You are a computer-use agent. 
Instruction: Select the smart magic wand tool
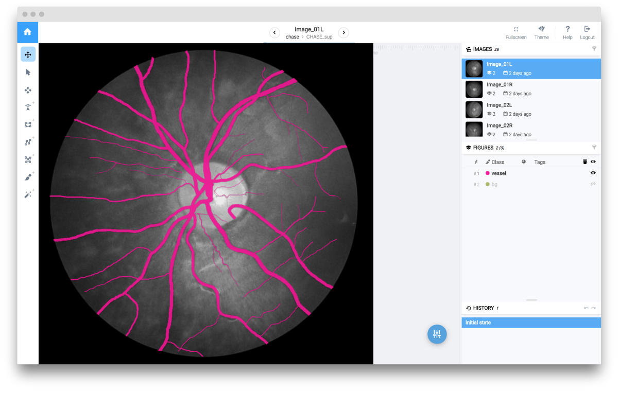click(x=28, y=194)
